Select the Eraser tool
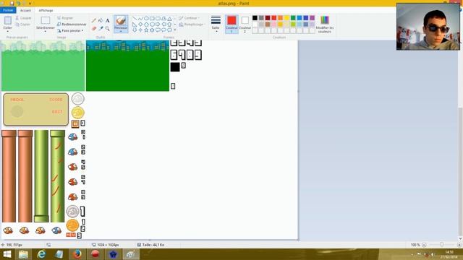 pyautogui.click(x=94, y=29)
